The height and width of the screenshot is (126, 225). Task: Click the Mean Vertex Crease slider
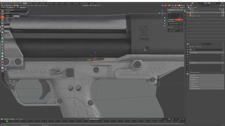tap(175, 25)
